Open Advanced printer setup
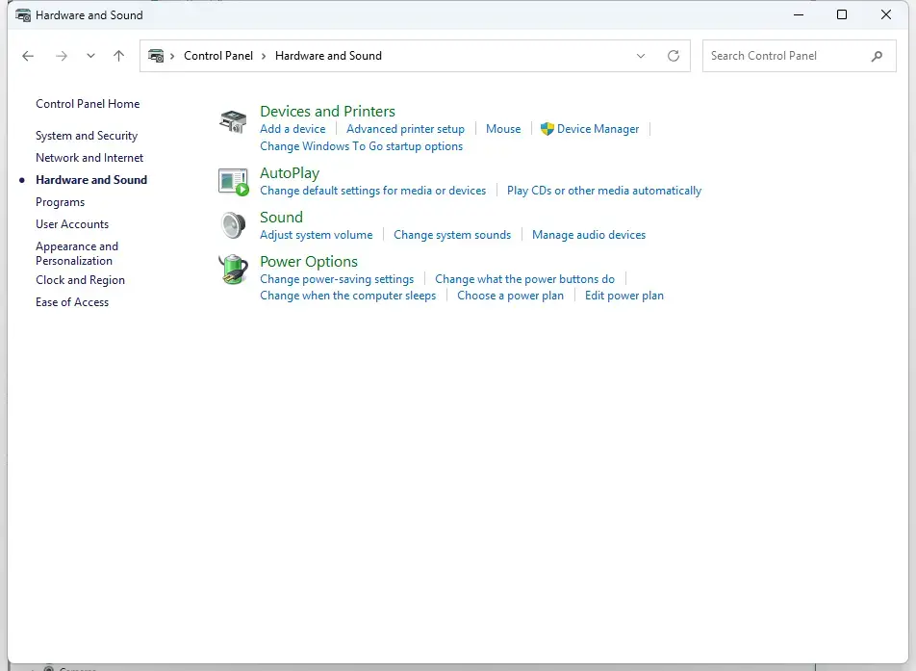This screenshot has width=916, height=671. (x=405, y=129)
